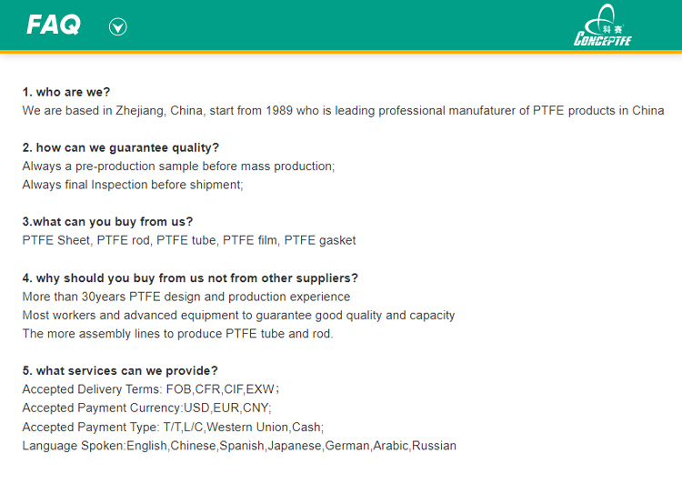Expand "2. how can we guarantee quality?"

pos(120,147)
